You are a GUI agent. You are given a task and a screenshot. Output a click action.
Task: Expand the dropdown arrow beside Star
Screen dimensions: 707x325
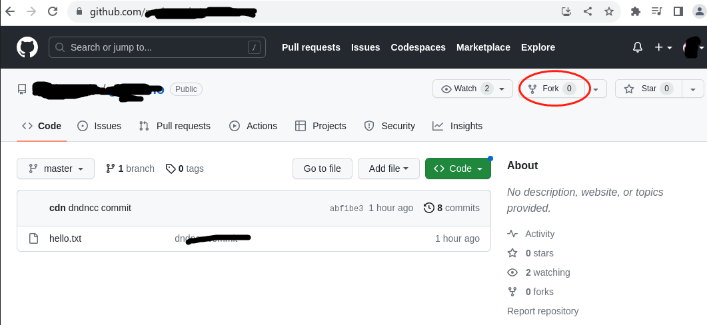pos(693,89)
